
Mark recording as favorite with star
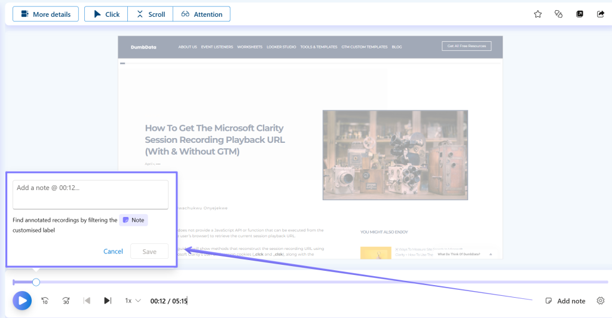pos(537,14)
